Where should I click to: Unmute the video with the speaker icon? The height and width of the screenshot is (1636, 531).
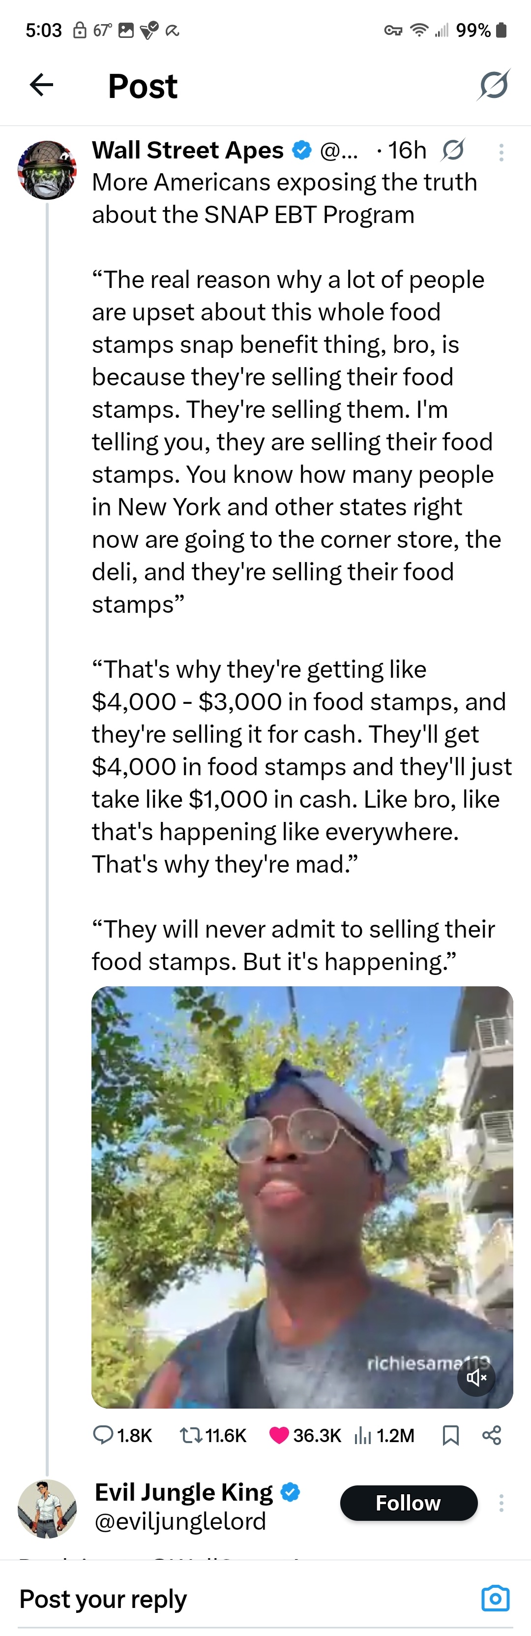[x=476, y=1378]
